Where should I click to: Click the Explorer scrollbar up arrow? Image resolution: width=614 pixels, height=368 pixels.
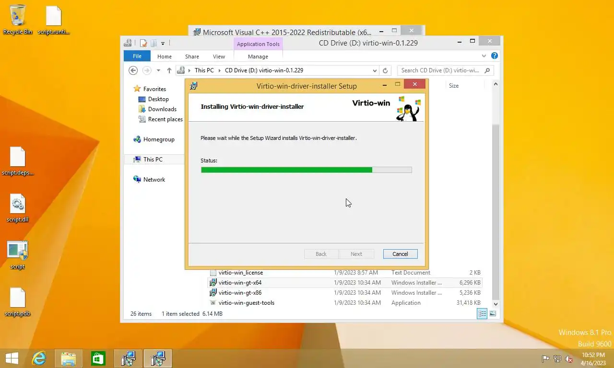point(496,84)
